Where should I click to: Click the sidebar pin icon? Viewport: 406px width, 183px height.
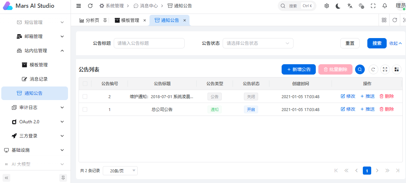(63, 178)
